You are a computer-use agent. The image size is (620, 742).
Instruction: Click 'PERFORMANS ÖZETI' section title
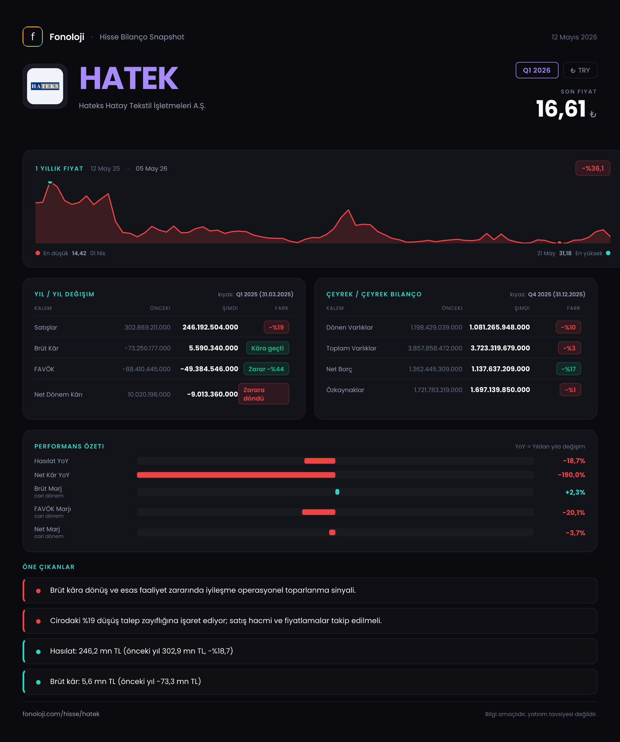pos(69,446)
